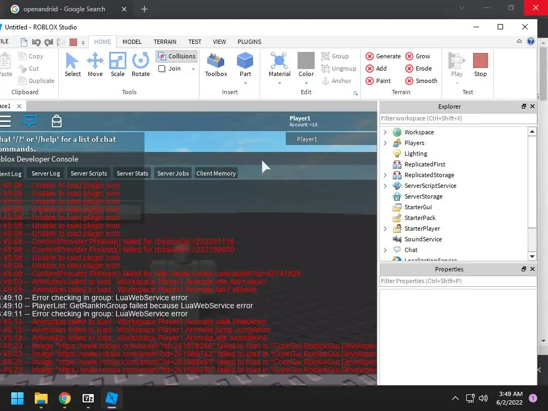The height and width of the screenshot is (411, 548).
Task: Open the Toolbox
Action: point(216,65)
